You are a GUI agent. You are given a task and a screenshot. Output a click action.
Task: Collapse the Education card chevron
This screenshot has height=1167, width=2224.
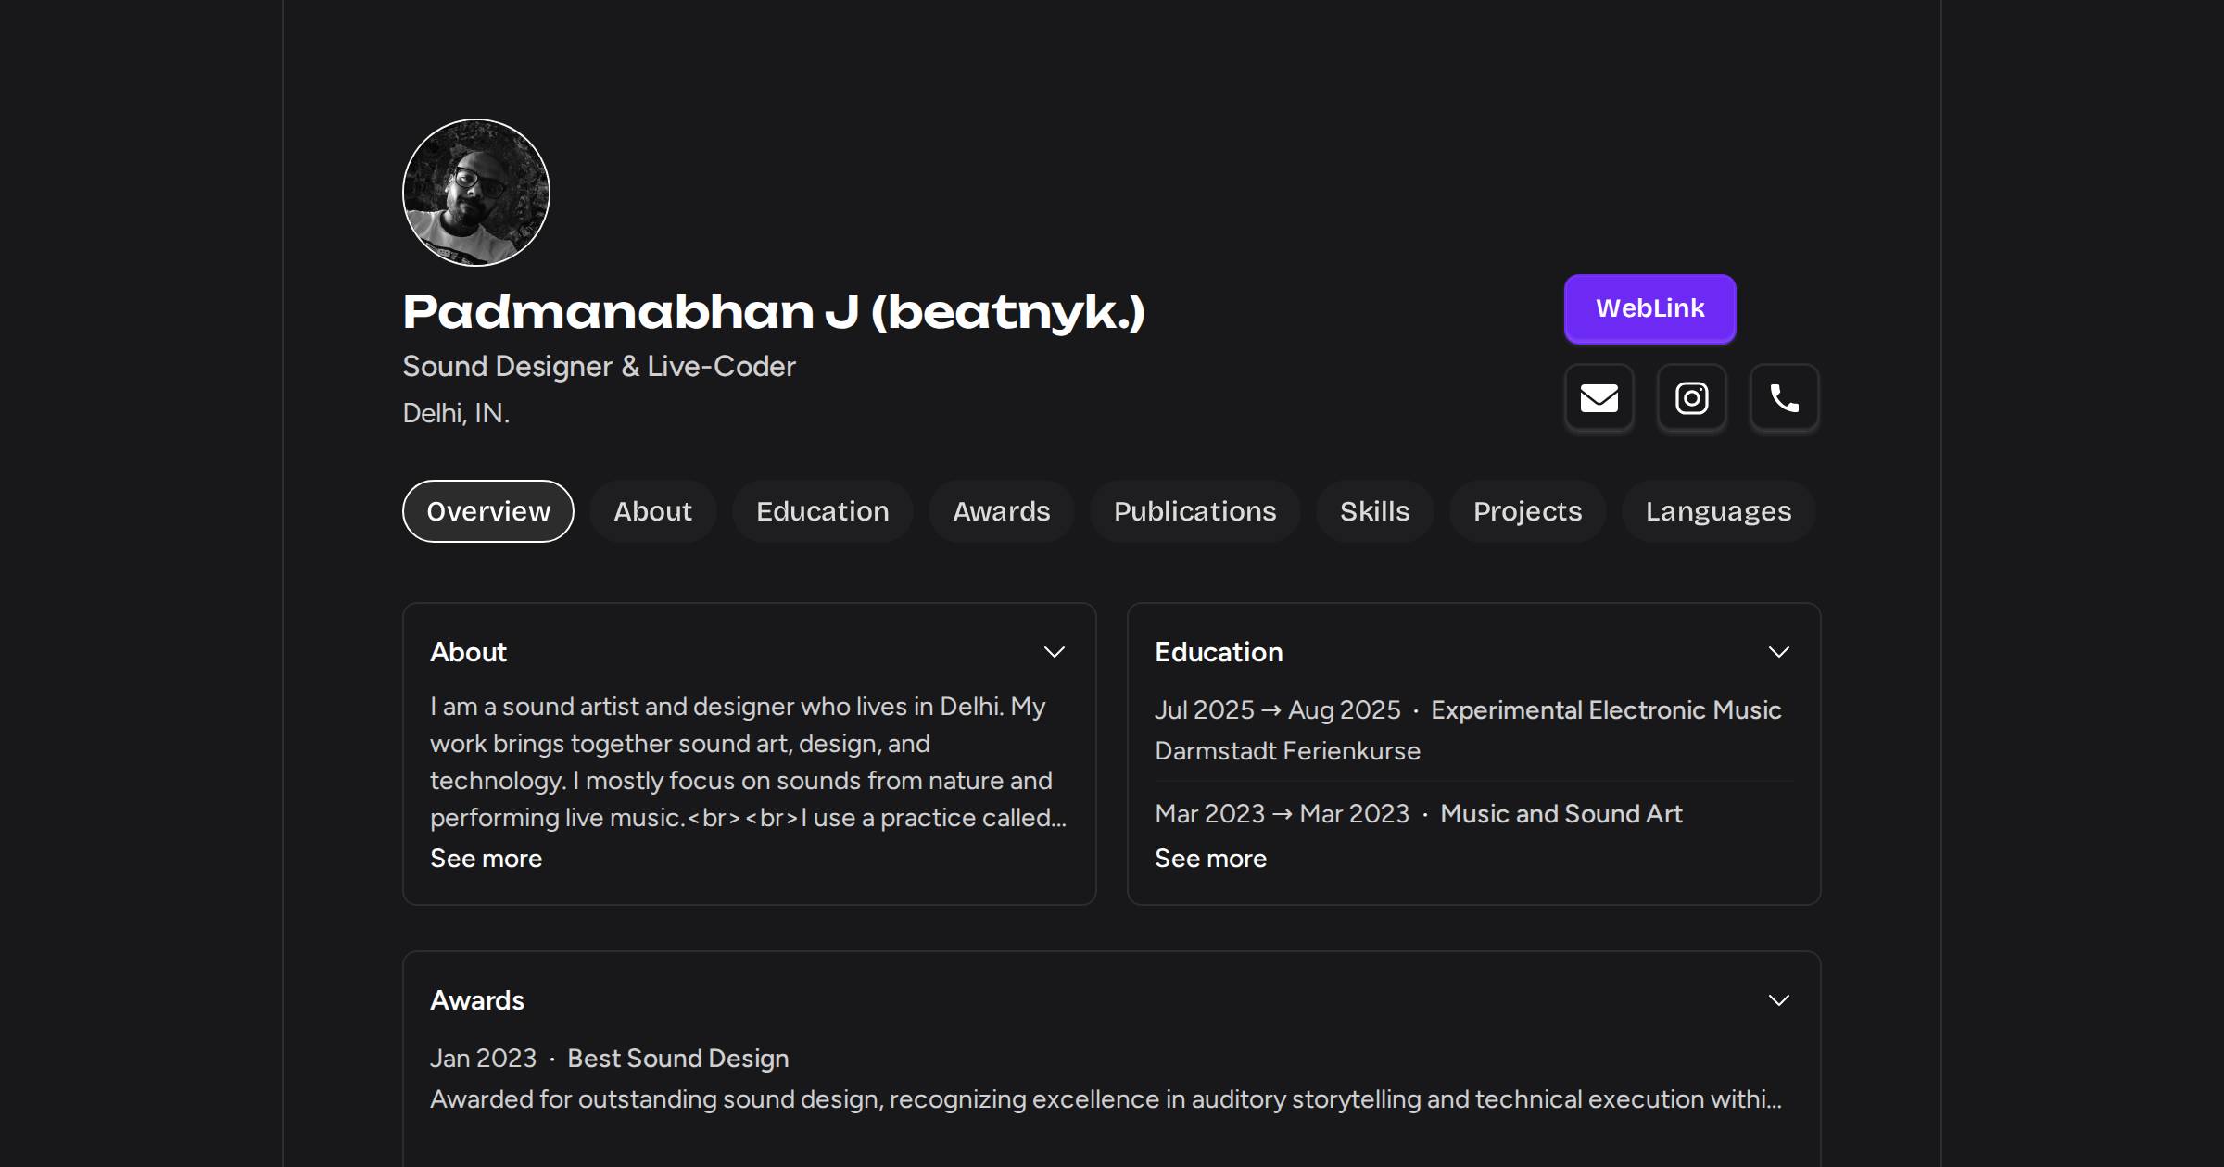click(x=1778, y=652)
